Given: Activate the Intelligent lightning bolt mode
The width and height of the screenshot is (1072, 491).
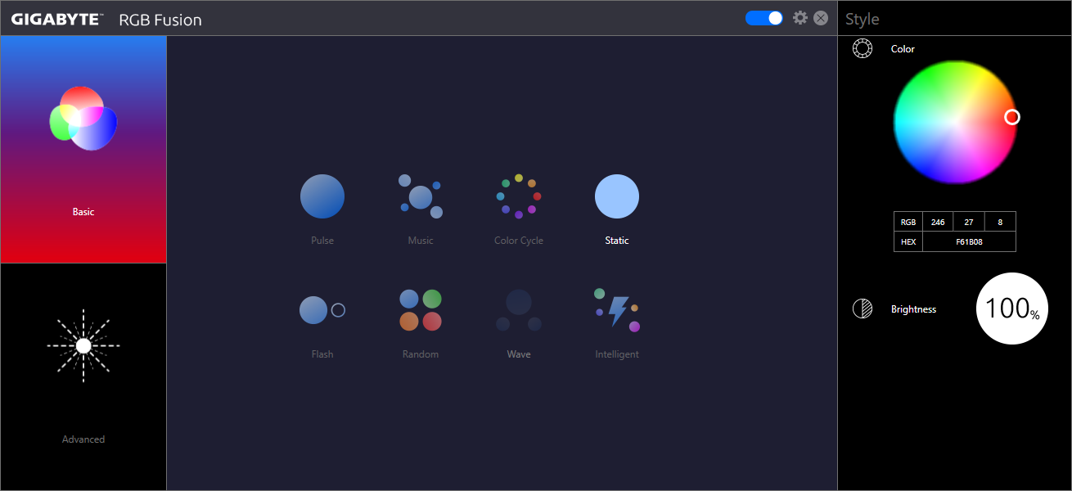Looking at the screenshot, I should tap(617, 310).
